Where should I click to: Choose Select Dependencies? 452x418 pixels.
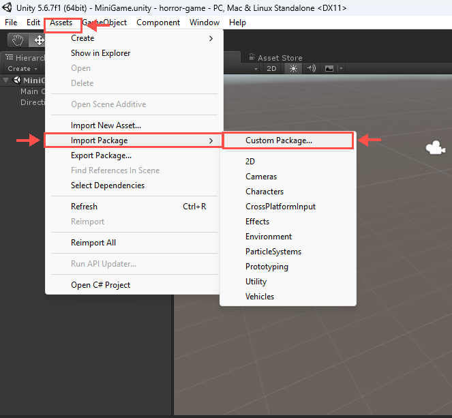click(x=134, y=185)
